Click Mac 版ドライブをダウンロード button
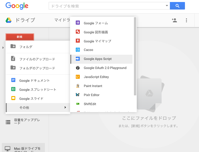199x152 pixels. tap(23, 147)
